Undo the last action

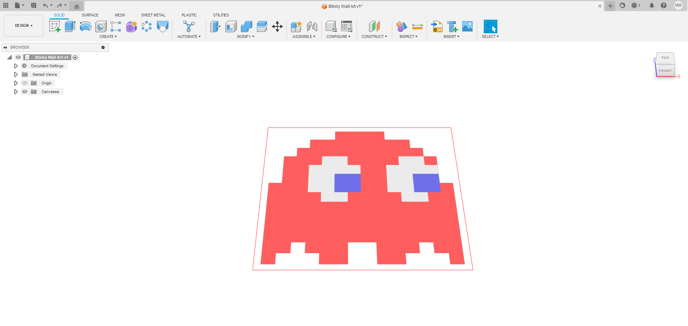click(x=45, y=5)
